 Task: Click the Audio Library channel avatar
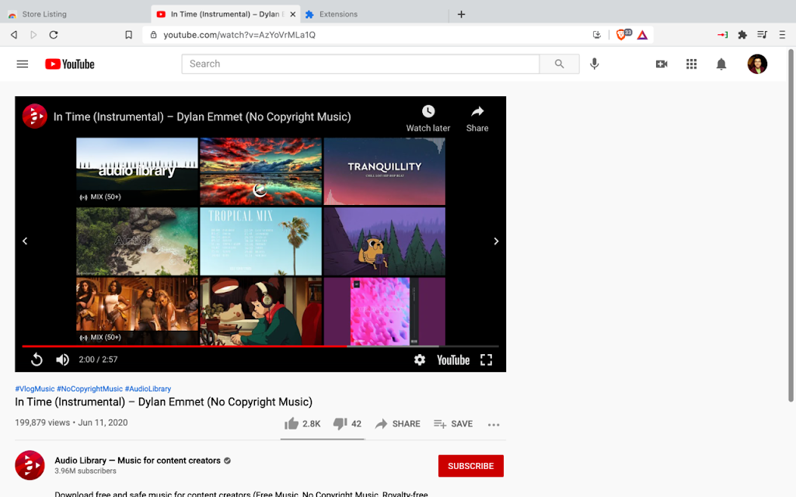[30, 465]
